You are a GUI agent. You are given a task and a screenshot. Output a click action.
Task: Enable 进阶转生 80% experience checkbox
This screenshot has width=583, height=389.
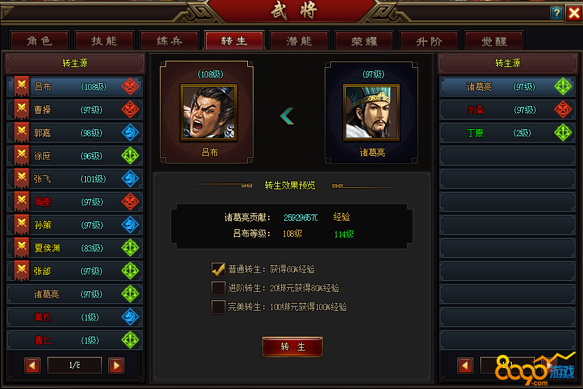(219, 288)
